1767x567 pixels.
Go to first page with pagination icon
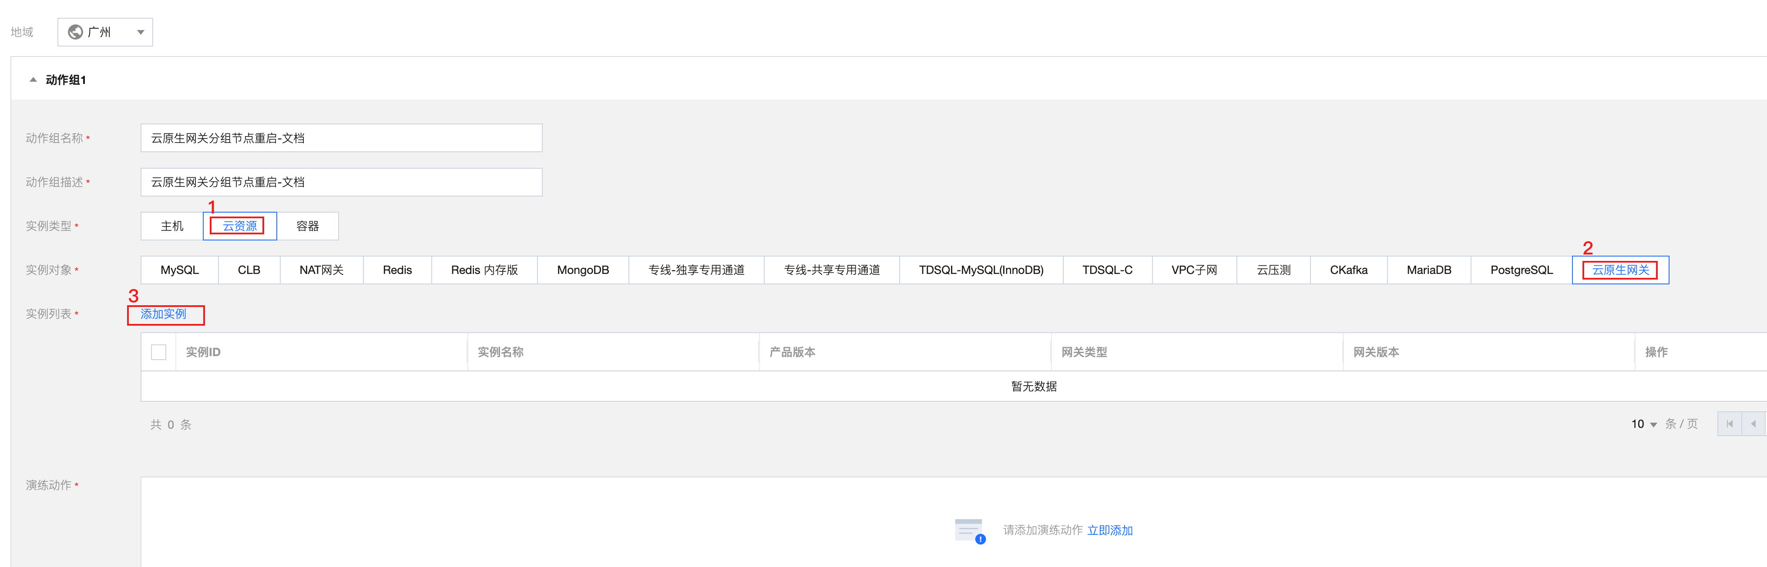1729,424
